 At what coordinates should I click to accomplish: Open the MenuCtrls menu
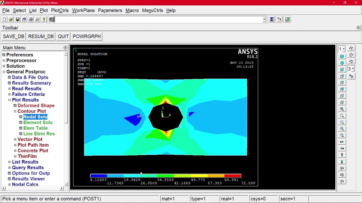point(152,10)
